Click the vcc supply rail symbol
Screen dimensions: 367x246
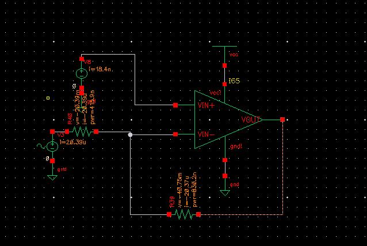coord(224,47)
